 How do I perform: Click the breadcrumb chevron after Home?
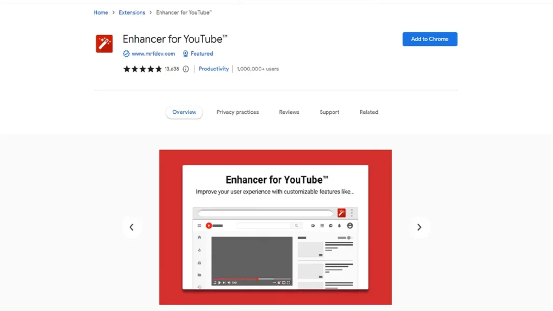pos(113,13)
